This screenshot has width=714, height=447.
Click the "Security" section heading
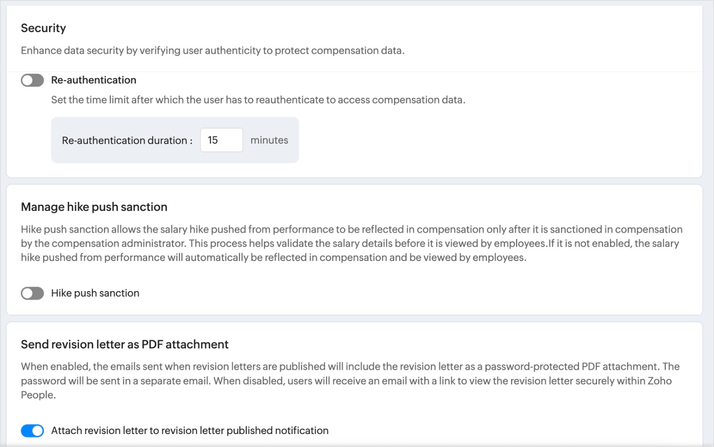click(43, 28)
